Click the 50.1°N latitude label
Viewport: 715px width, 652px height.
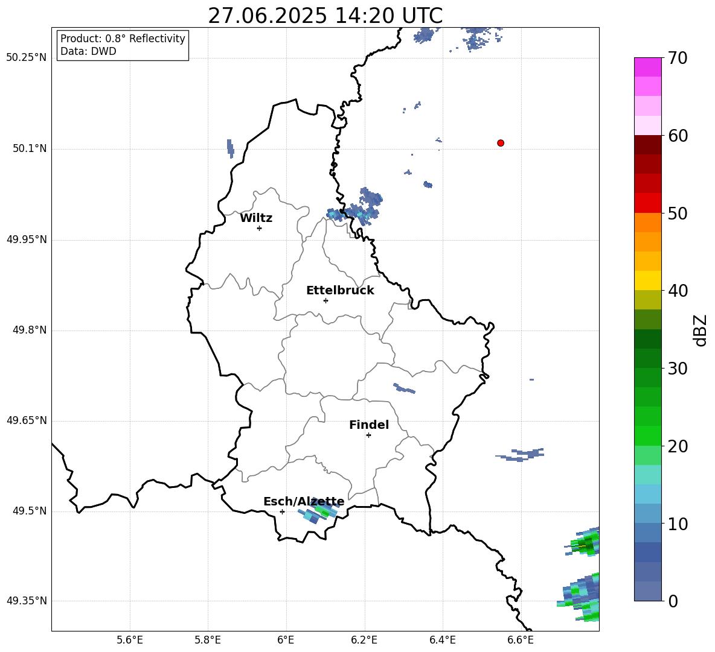pos(30,149)
